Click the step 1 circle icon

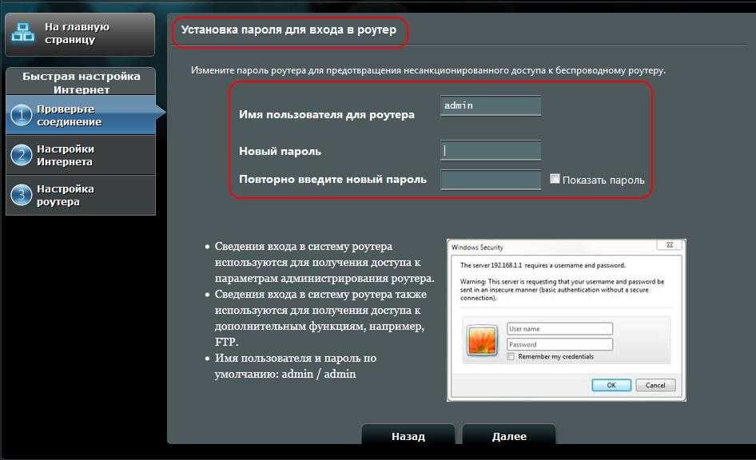coord(21,116)
